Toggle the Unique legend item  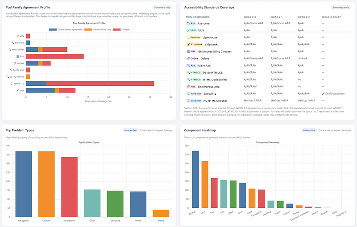[x=121, y=29]
